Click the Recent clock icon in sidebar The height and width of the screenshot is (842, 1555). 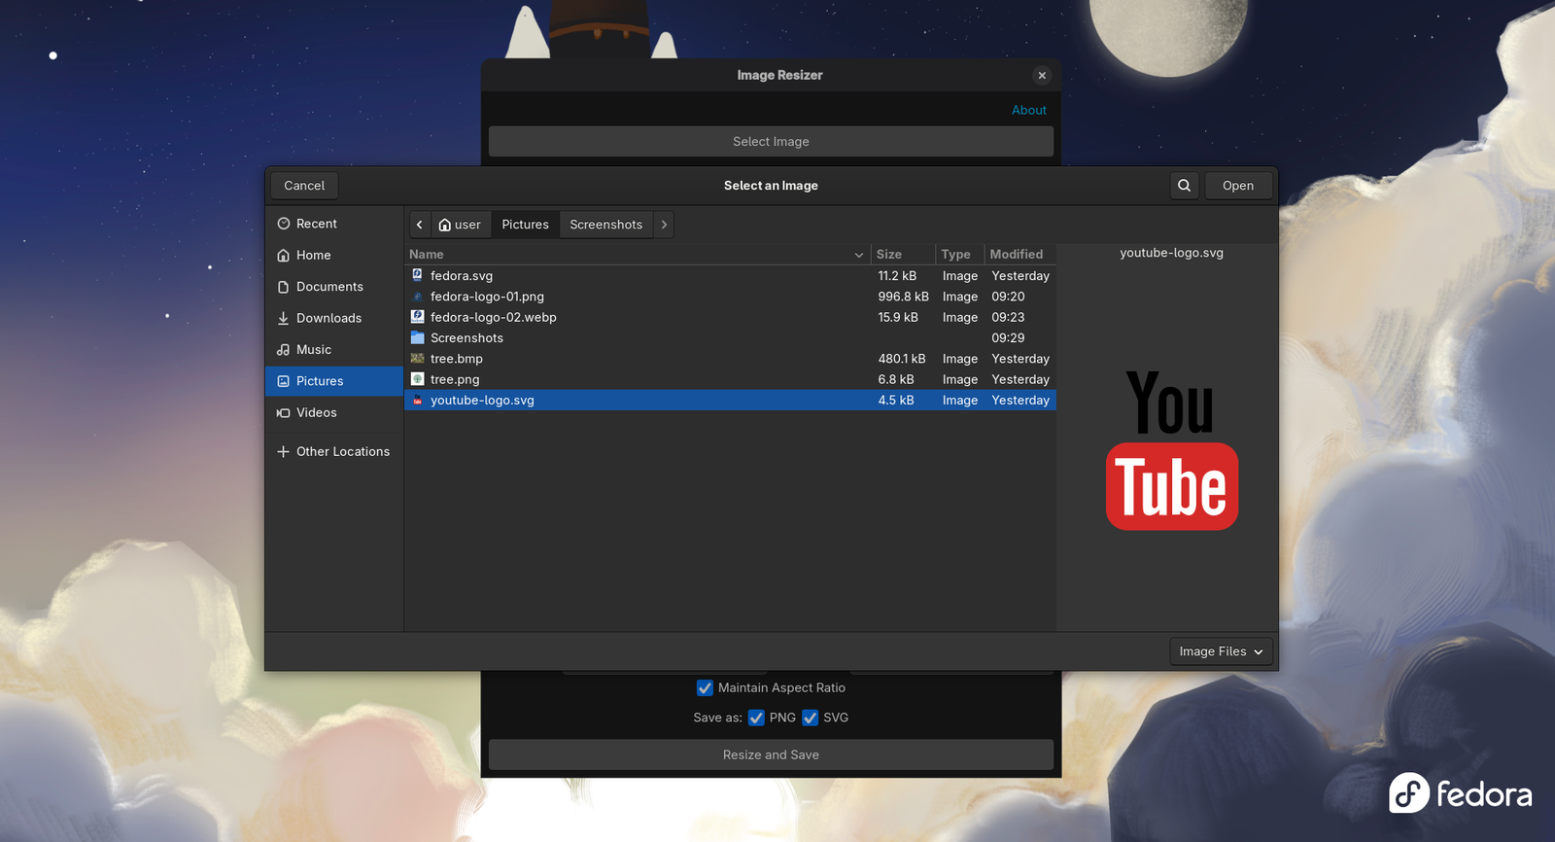click(284, 224)
